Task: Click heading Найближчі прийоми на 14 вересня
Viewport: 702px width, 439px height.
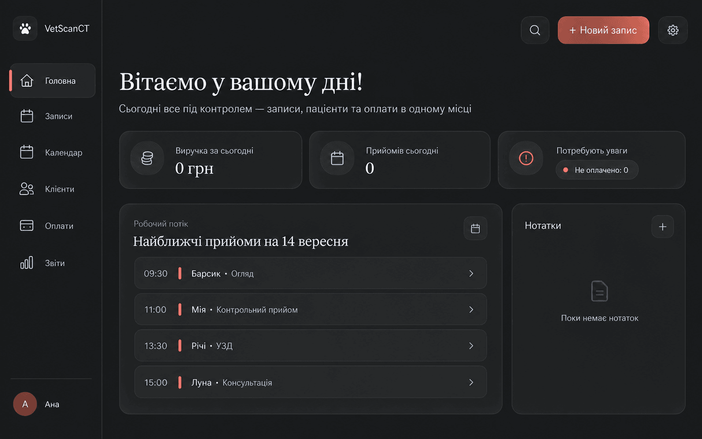Action: (241, 241)
